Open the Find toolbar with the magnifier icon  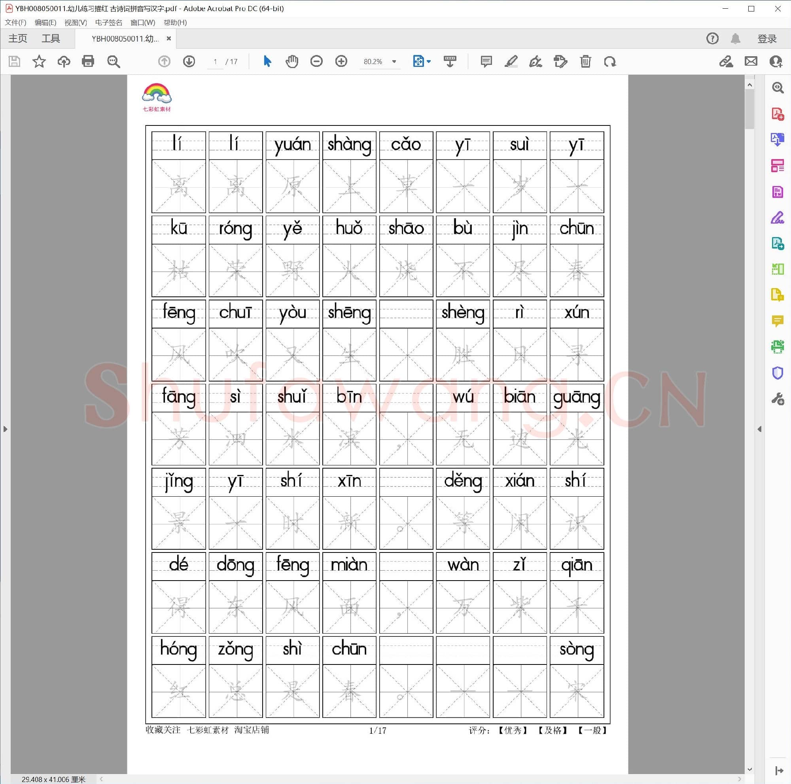pyautogui.click(x=114, y=61)
